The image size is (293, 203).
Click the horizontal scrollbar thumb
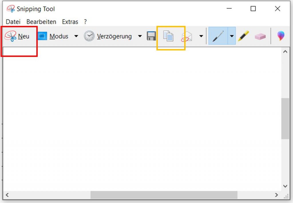coord(164,195)
